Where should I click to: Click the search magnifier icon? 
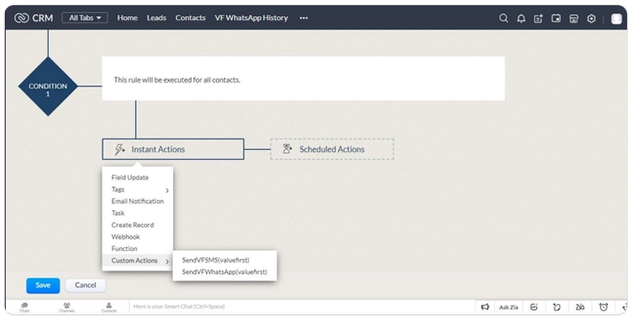pyautogui.click(x=503, y=18)
